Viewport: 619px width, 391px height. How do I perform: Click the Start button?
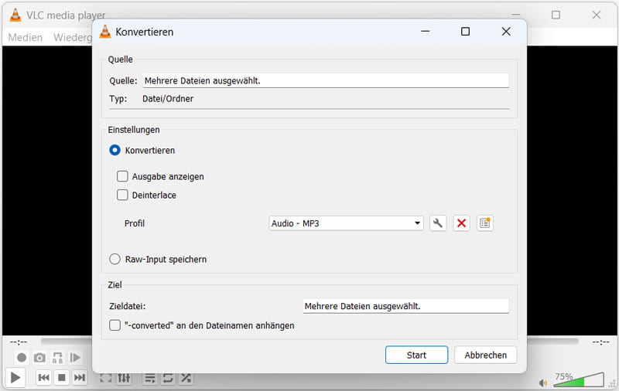coord(416,355)
